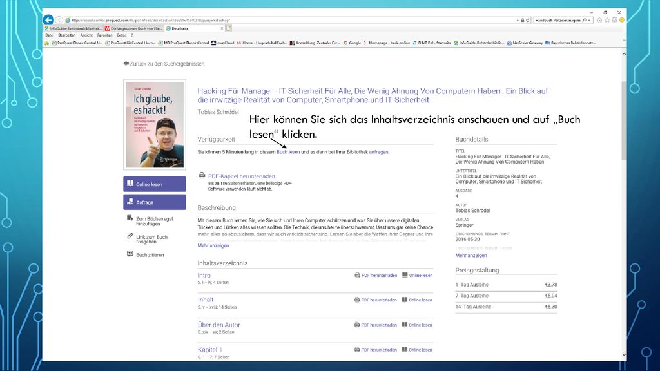Click Zurück zu den Suchergebnissen link
Image resolution: width=660 pixels, height=371 pixels.
(x=164, y=64)
